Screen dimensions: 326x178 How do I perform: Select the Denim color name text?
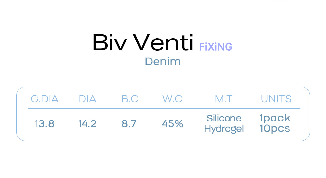[163, 61]
